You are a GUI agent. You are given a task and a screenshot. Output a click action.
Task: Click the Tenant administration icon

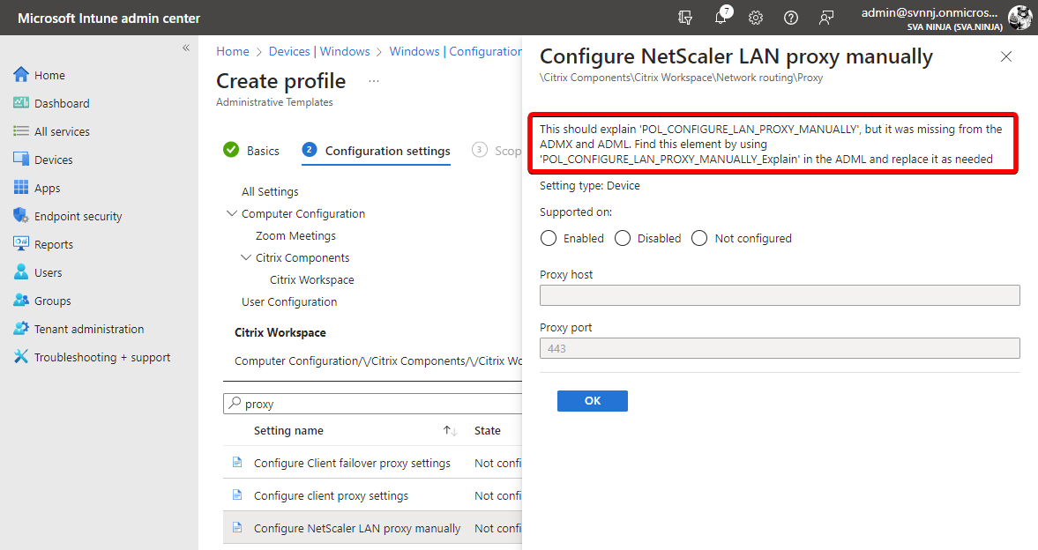[21, 328]
